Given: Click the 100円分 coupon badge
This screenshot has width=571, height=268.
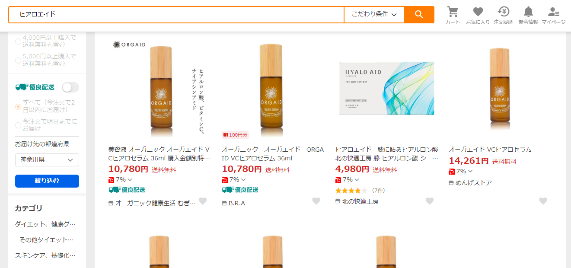Looking at the screenshot, I should [236, 135].
